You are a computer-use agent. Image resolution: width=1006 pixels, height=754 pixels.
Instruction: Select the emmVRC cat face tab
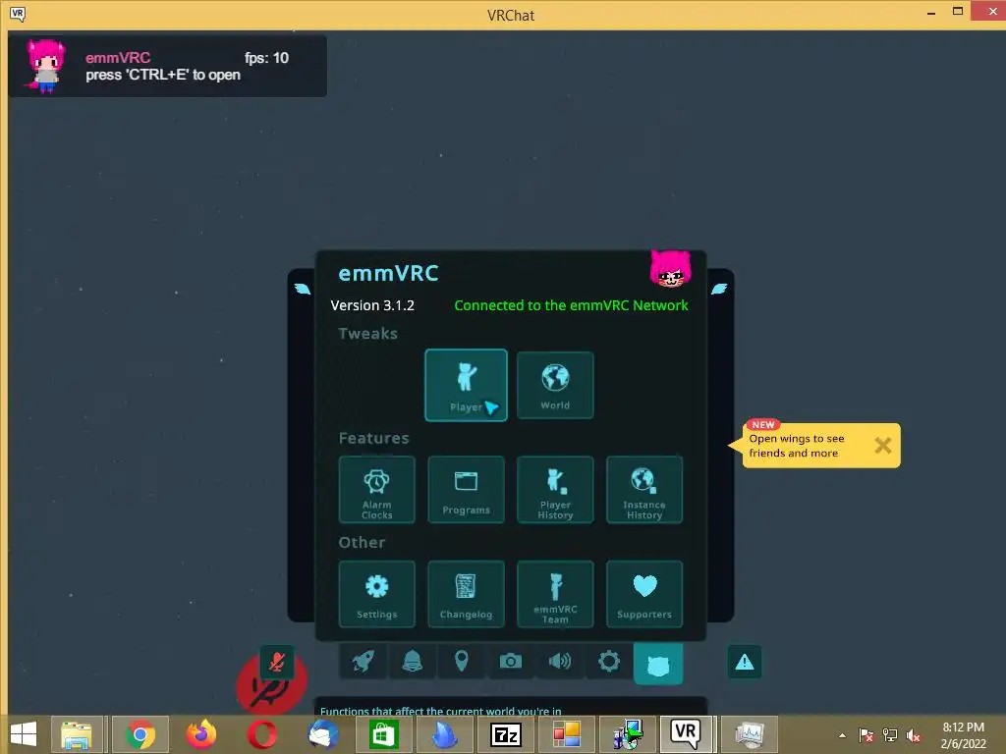(x=658, y=665)
